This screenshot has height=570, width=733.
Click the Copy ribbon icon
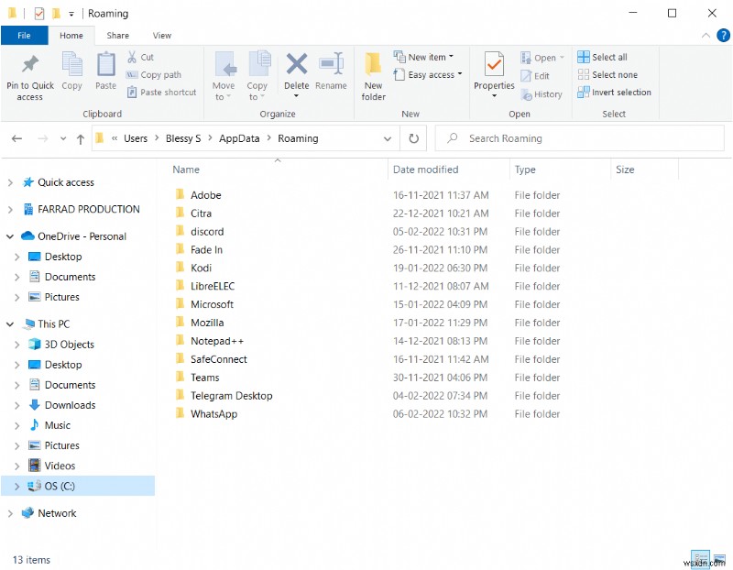(x=71, y=64)
